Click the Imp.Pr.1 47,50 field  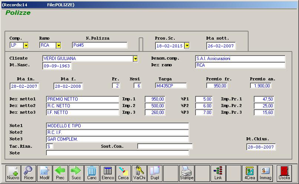click(264, 99)
